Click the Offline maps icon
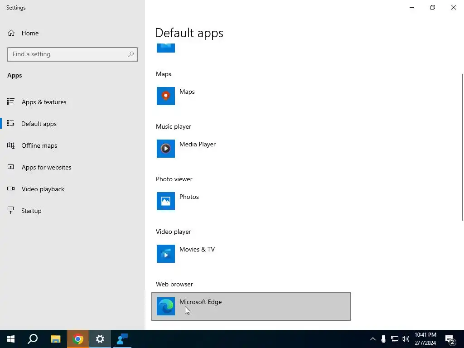 pos(11,145)
